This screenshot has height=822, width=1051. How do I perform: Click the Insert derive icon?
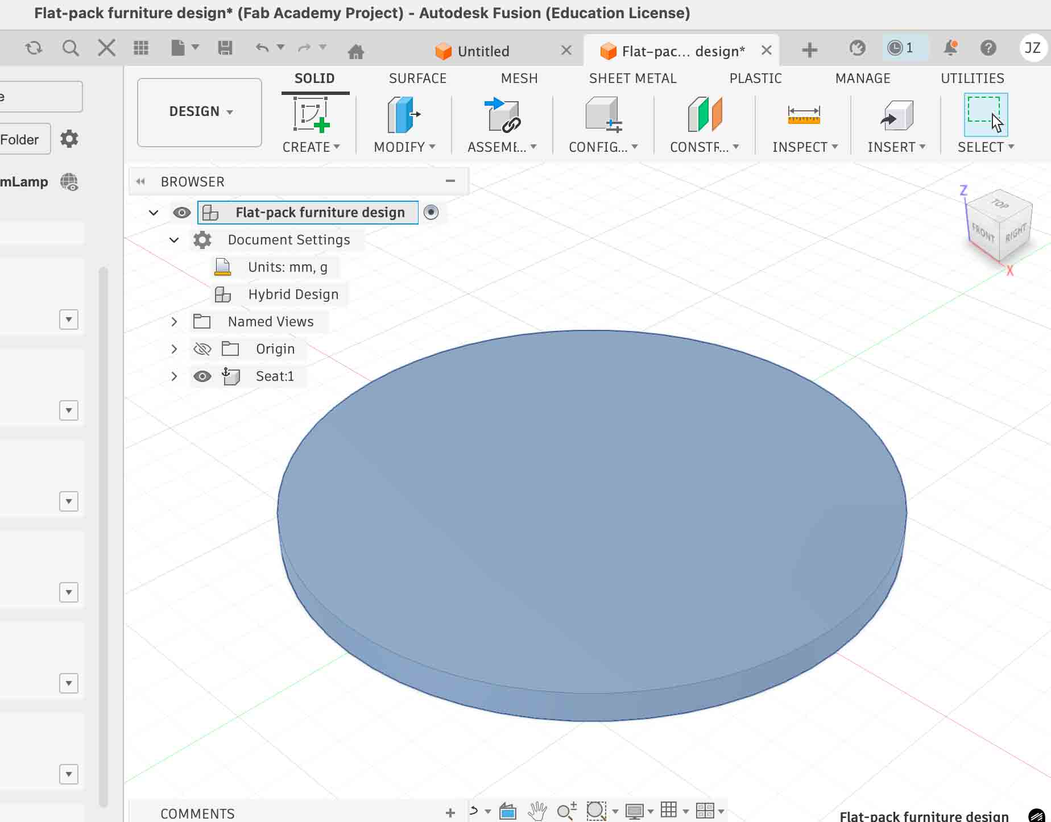896,114
